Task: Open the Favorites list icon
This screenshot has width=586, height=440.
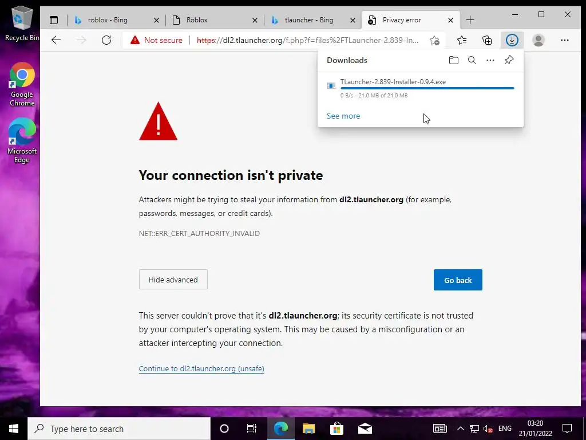Action: 462,40
